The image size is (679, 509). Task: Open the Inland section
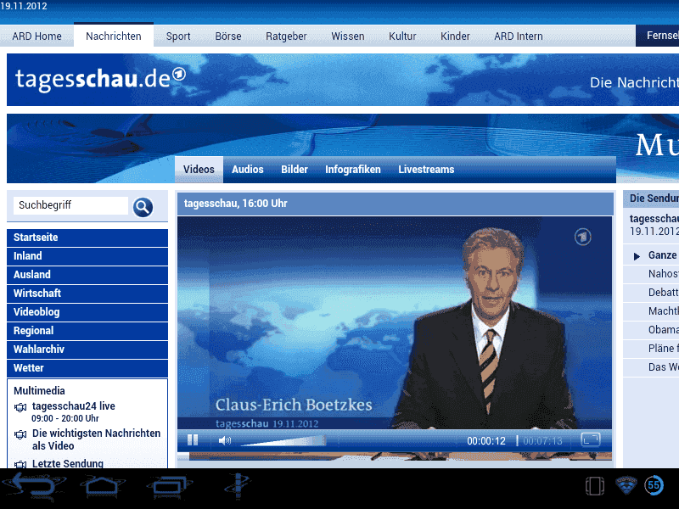pos(87,256)
